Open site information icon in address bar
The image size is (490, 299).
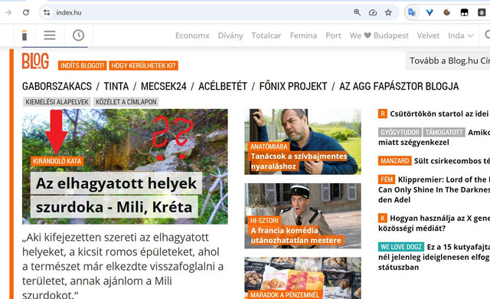pyautogui.click(x=47, y=12)
